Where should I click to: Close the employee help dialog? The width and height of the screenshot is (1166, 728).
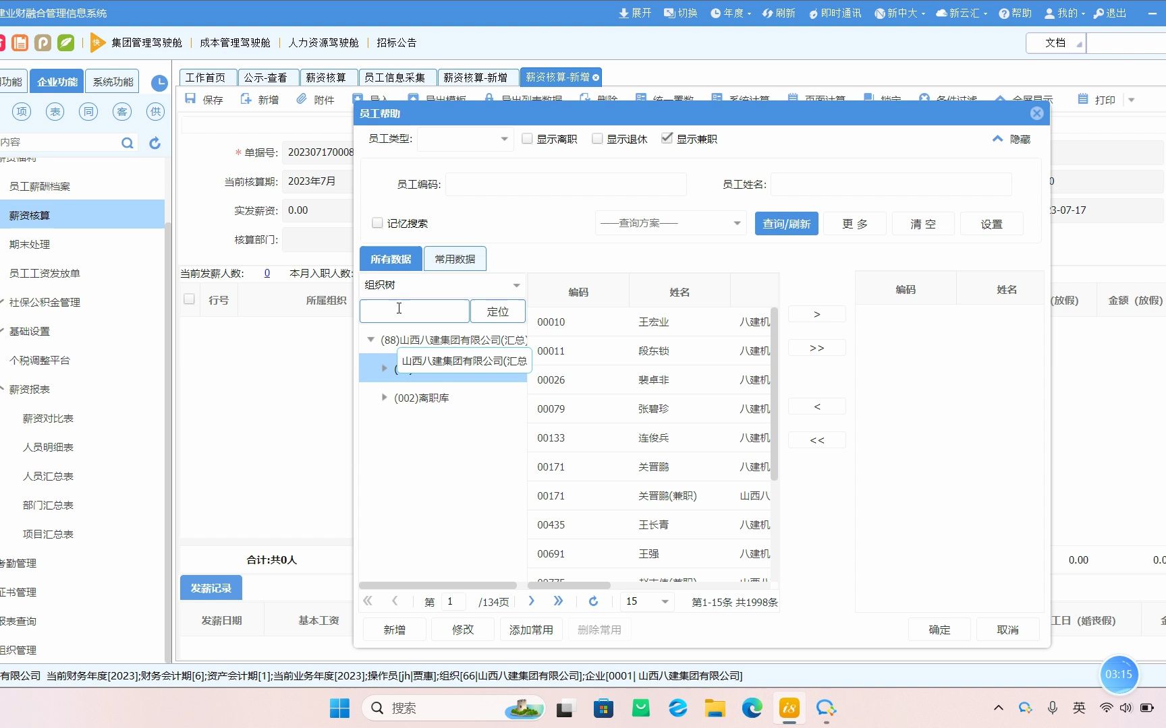coord(1037,113)
